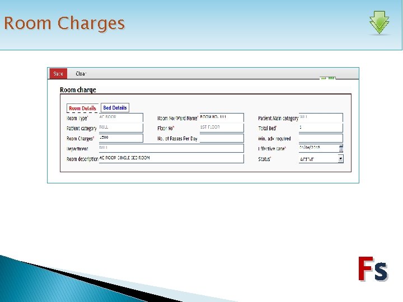The height and width of the screenshot is (302, 403).
Task: Switch to the Room Details tab
Action: (82, 108)
